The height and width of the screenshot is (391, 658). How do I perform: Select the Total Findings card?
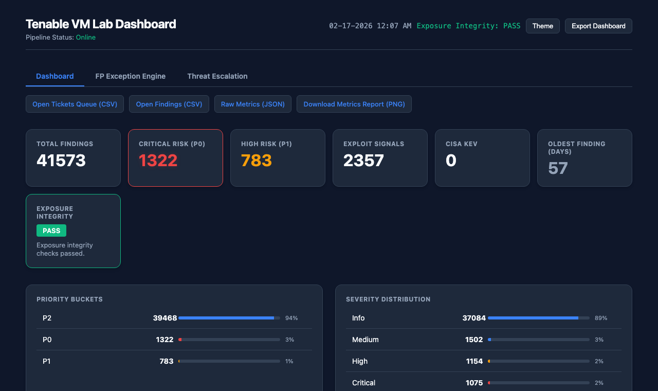point(73,158)
